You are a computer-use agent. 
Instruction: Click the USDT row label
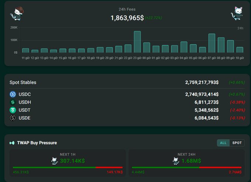(24, 110)
